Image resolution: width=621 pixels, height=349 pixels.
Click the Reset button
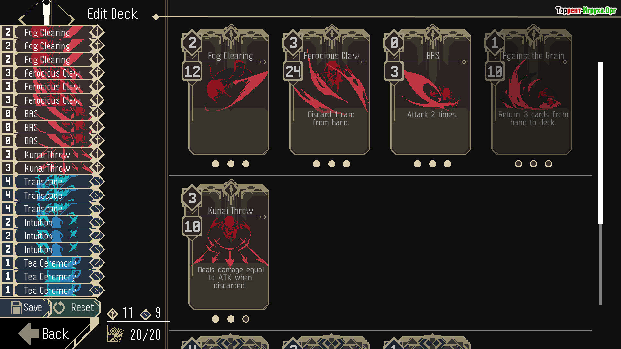pyautogui.click(x=76, y=308)
